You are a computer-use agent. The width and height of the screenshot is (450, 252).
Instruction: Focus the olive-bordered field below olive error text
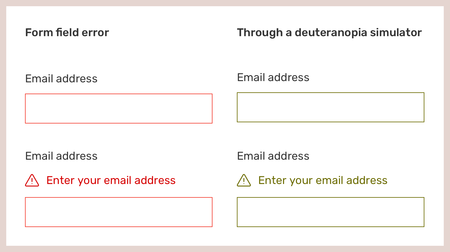click(x=331, y=212)
